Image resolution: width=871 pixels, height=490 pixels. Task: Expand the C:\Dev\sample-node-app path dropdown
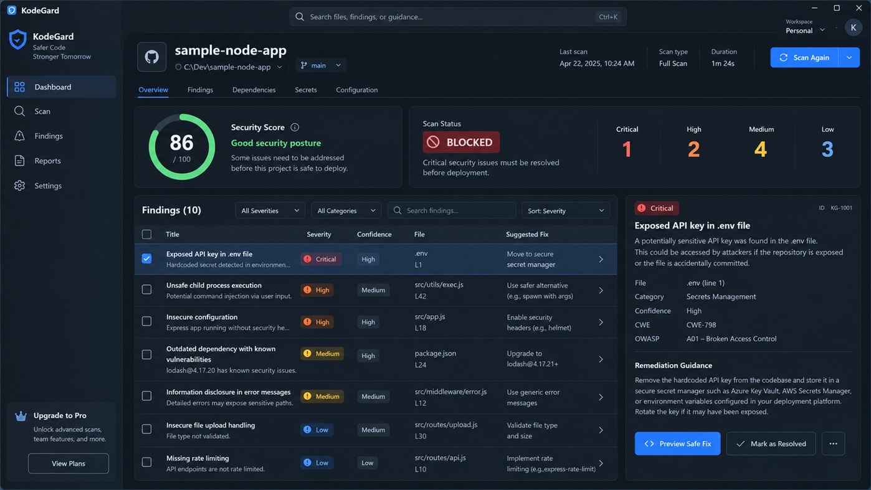280,67
